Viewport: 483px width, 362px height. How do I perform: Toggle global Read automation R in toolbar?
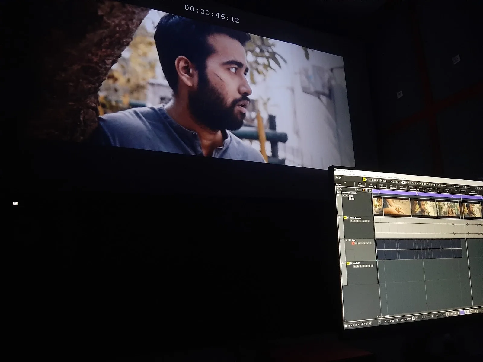coord(372,180)
